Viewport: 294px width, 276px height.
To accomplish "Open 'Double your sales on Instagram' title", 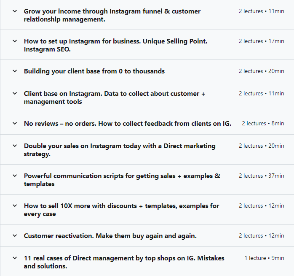I will (x=120, y=150).
